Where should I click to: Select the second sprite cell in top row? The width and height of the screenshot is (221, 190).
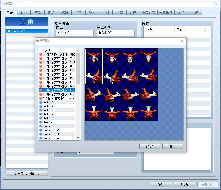[x=112, y=57]
